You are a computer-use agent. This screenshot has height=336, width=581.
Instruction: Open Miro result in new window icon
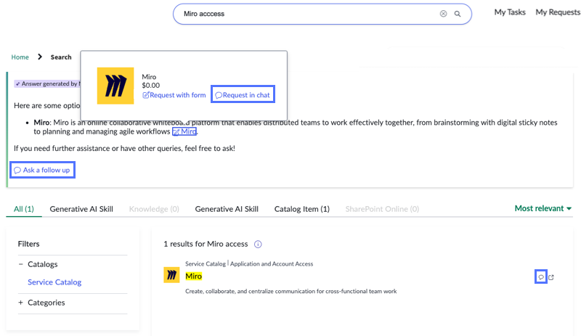551,277
